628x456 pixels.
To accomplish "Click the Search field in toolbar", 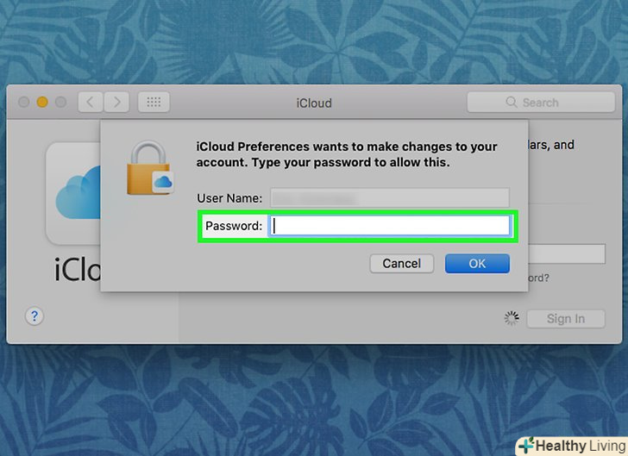I will pyautogui.click(x=541, y=103).
